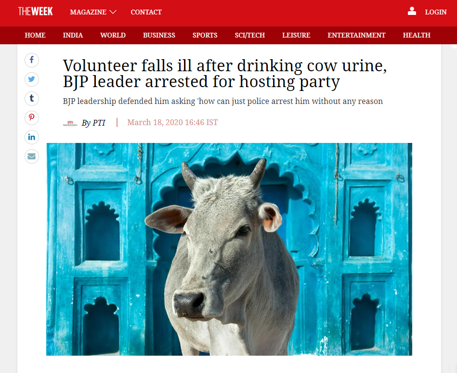Open the Sci/Tech section

pyautogui.click(x=250, y=35)
